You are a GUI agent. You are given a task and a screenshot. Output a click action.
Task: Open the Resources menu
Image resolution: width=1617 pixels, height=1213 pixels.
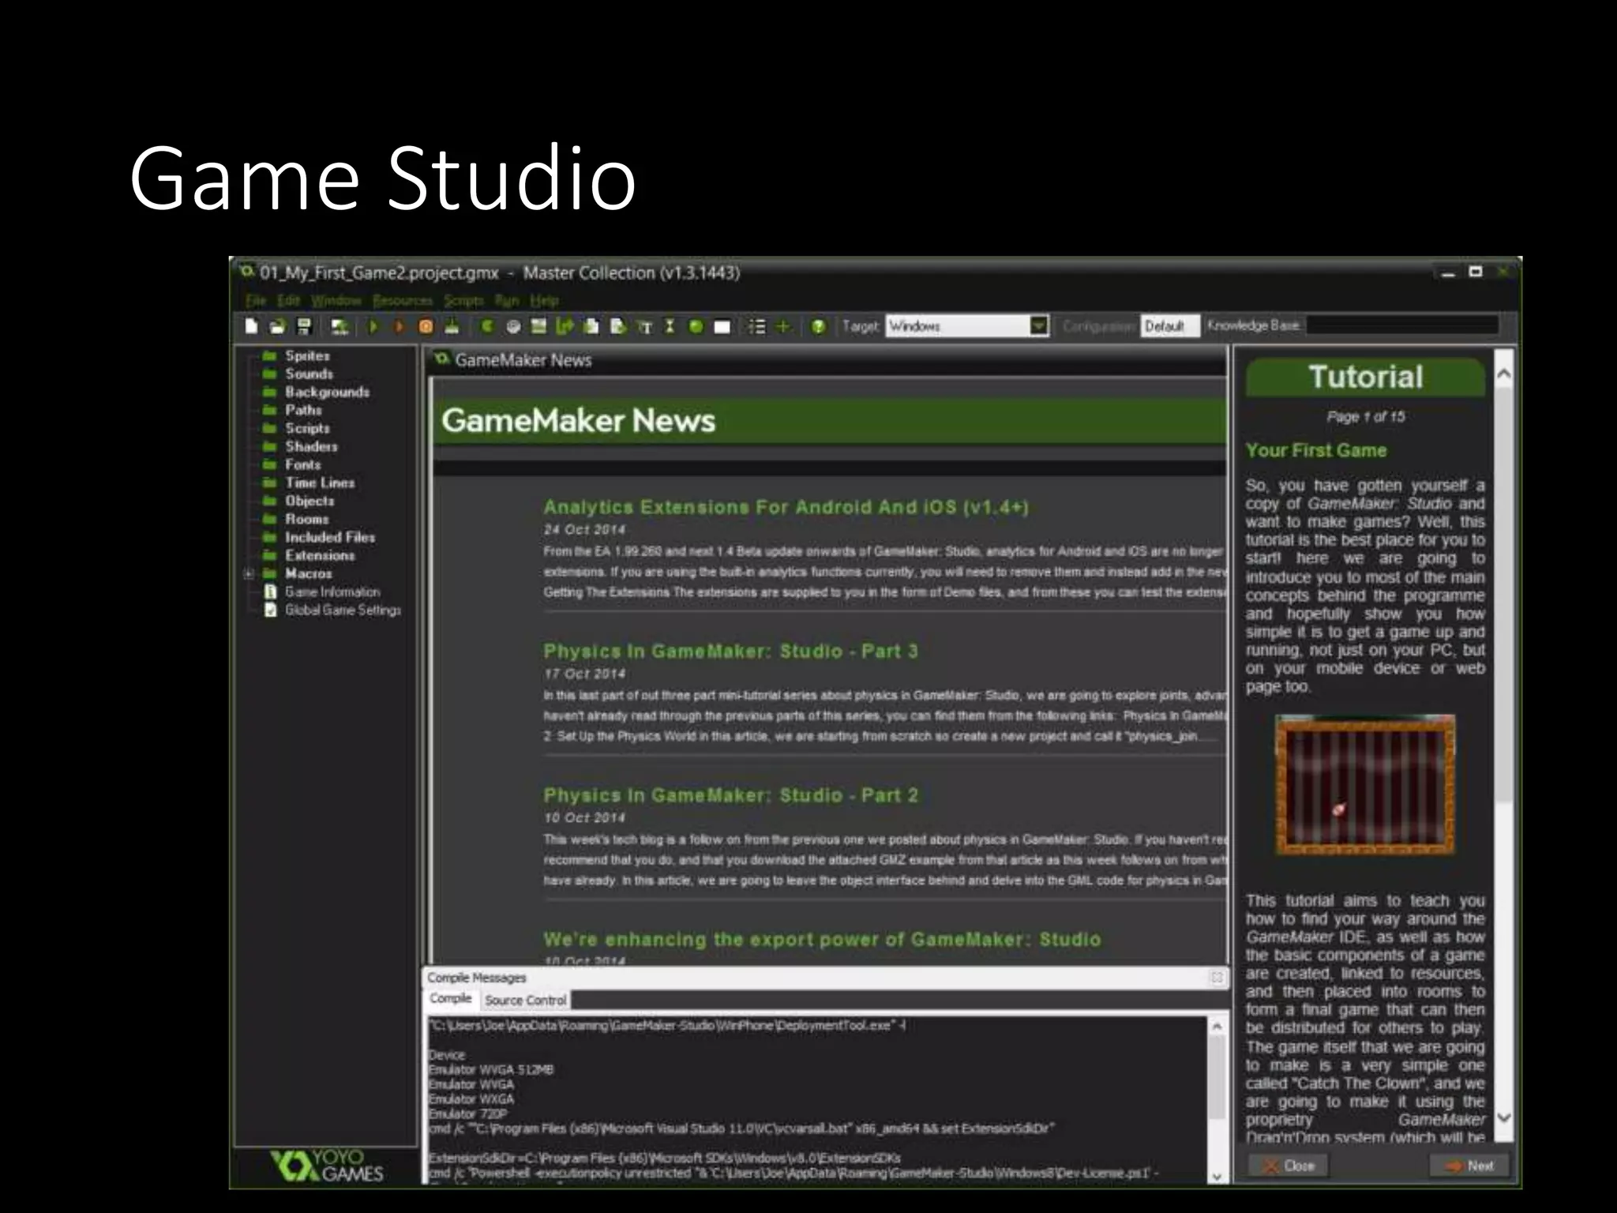point(403,301)
